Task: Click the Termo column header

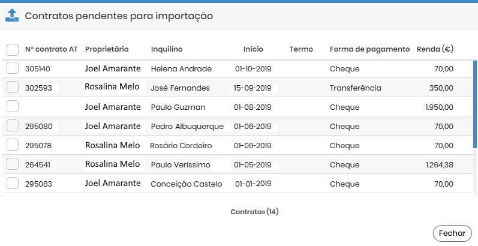Action: [301, 49]
